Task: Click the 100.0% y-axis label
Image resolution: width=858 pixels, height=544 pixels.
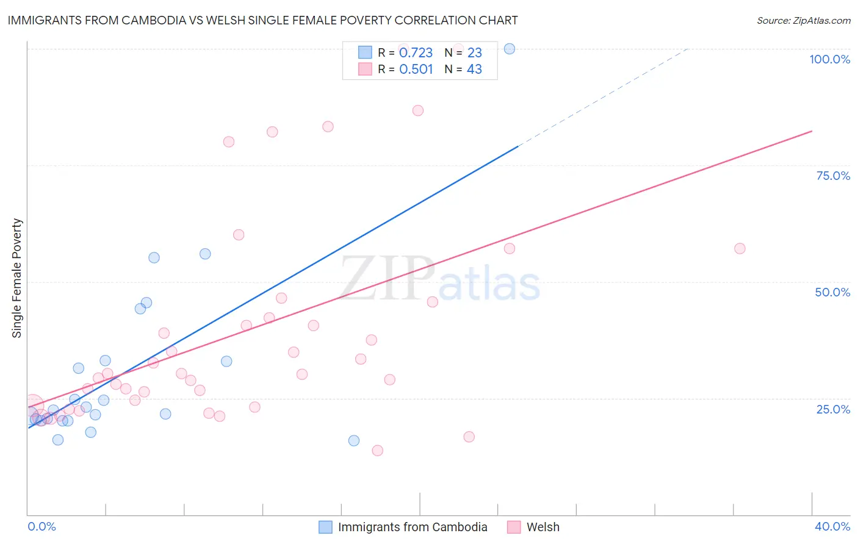Action: coord(830,59)
